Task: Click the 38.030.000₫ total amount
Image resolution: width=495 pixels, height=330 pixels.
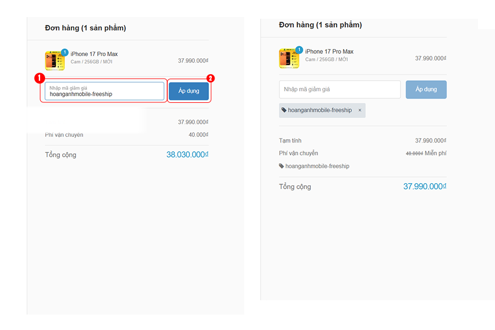Action: (x=187, y=155)
